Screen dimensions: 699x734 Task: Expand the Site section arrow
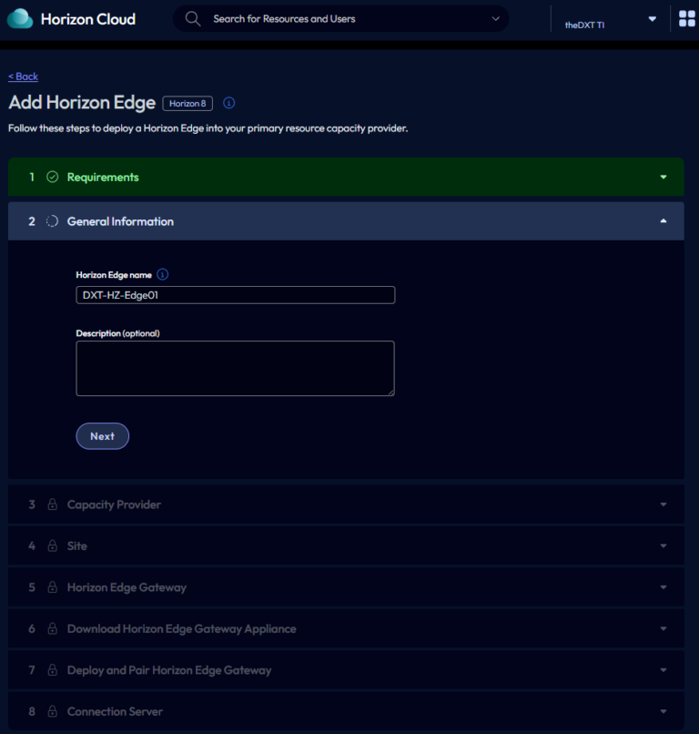click(664, 545)
